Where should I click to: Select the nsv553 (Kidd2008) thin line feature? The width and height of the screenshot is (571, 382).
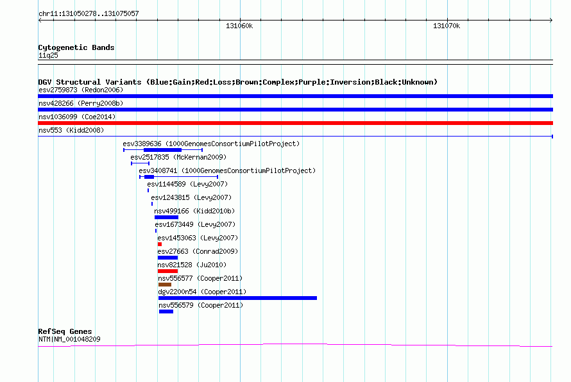coord(295,137)
